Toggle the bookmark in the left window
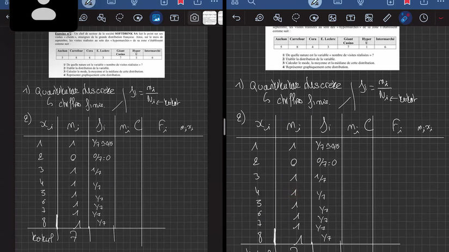Screen dimensions: 449x252 181,3
